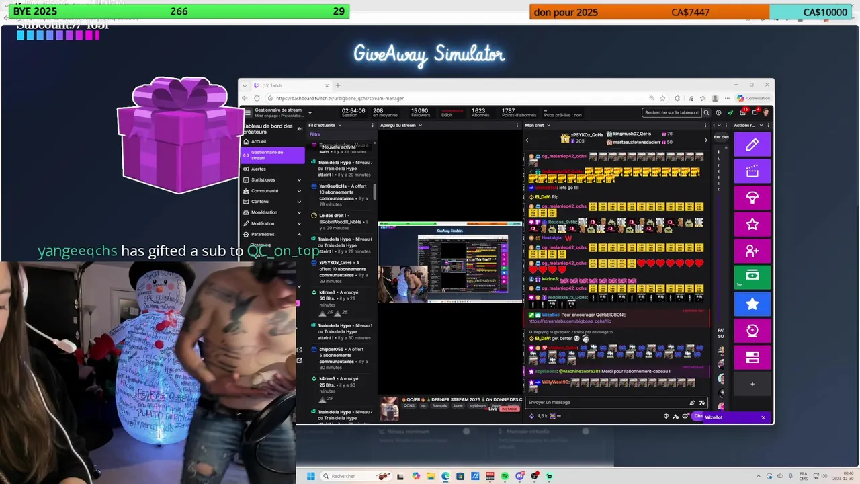The width and height of the screenshot is (860, 484).
Task: Click the blue filled star quick action
Action: click(x=752, y=304)
